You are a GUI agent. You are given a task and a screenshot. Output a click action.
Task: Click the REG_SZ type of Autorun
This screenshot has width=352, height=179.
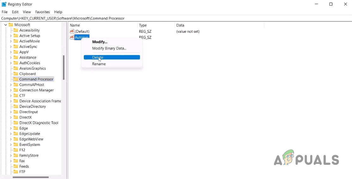[x=145, y=38]
